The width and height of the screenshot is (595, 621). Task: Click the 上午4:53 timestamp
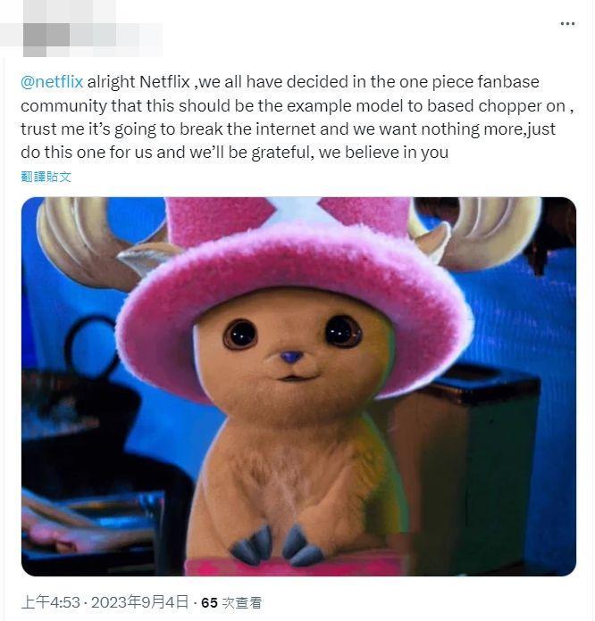tap(51, 602)
